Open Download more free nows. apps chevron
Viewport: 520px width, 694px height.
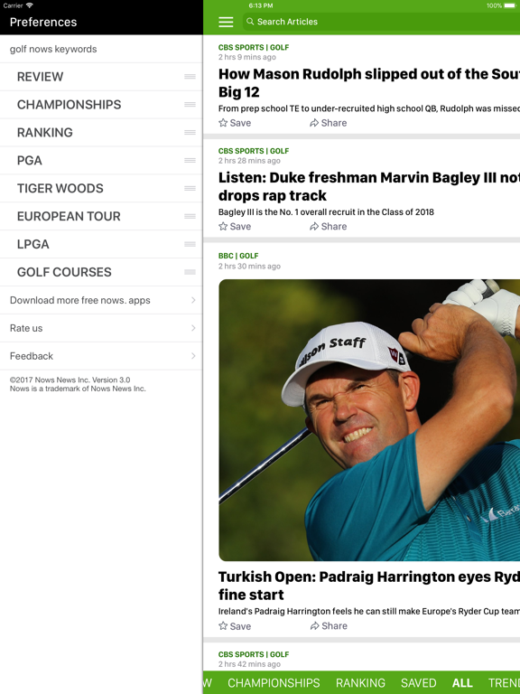tap(193, 300)
